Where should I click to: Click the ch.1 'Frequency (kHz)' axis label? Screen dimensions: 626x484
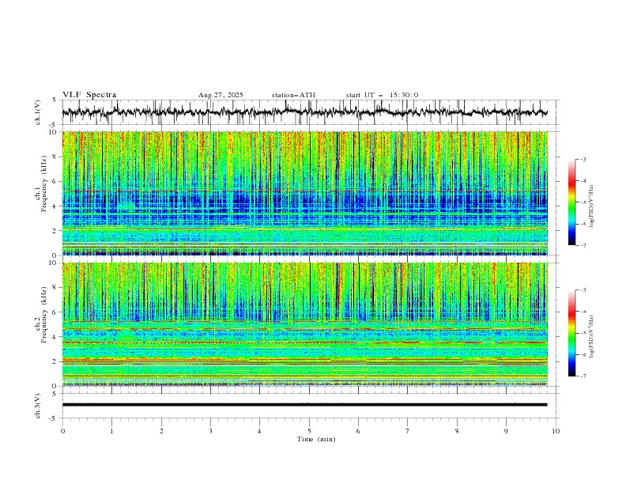pos(44,183)
